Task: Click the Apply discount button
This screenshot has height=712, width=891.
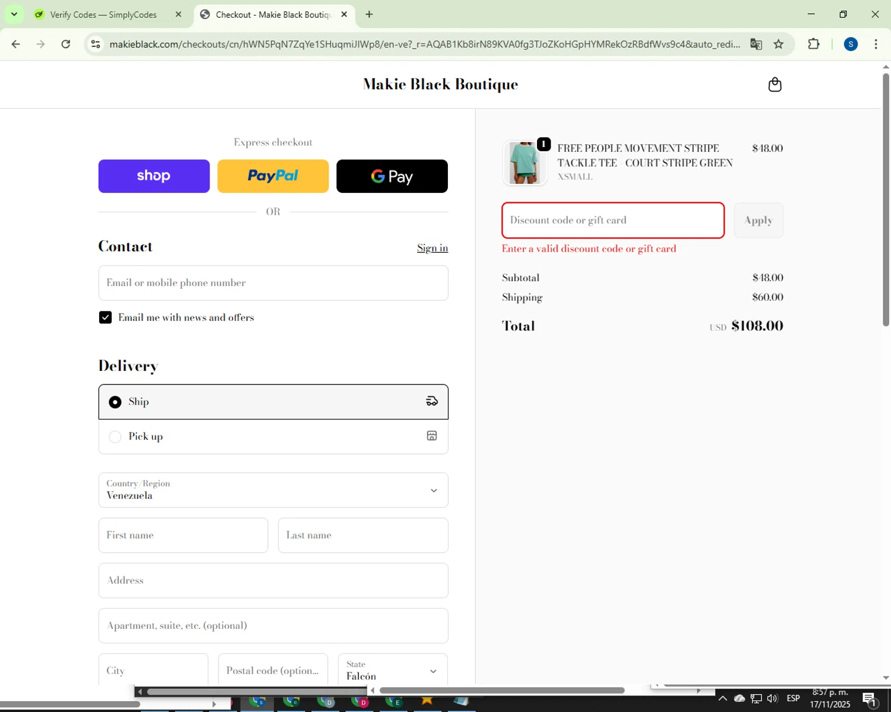Action: (759, 220)
